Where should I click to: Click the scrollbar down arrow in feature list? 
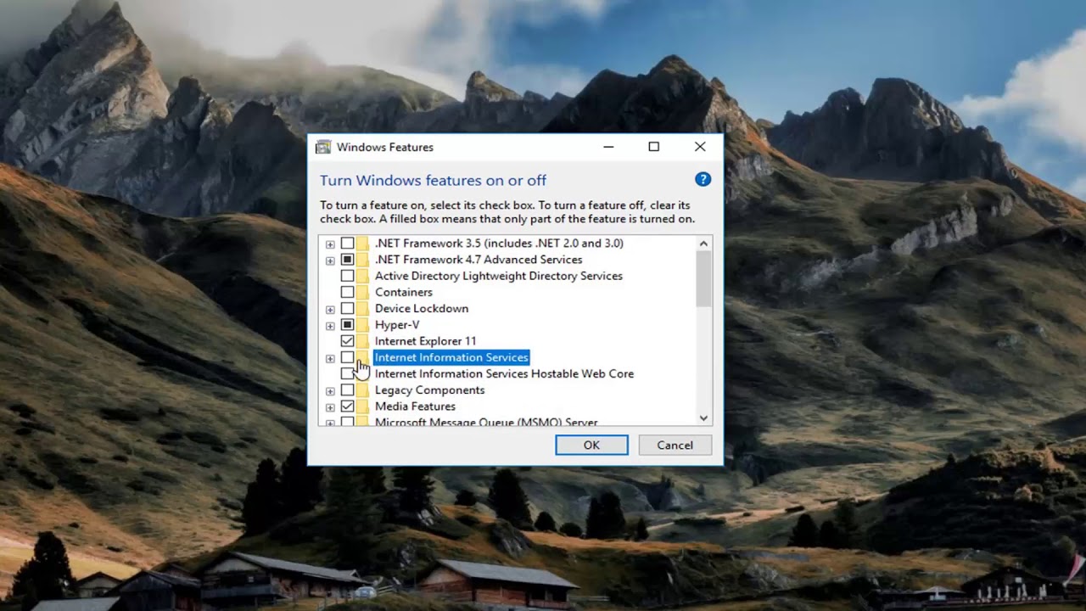pyautogui.click(x=703, y=418)
